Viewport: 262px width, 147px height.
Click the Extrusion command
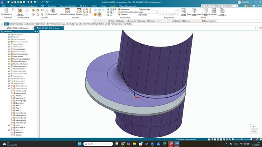pyautogui.click(x=176, y=21)
